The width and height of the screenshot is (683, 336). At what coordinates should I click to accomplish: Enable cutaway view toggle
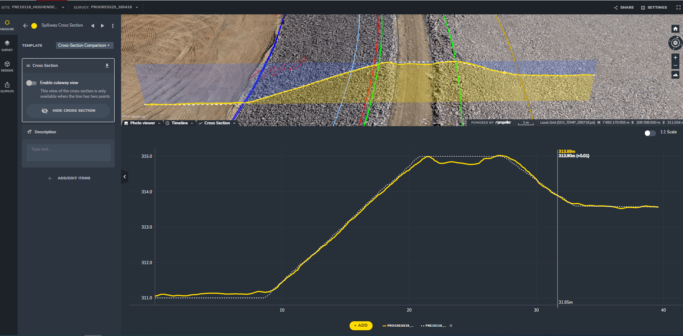click(32, 83)
